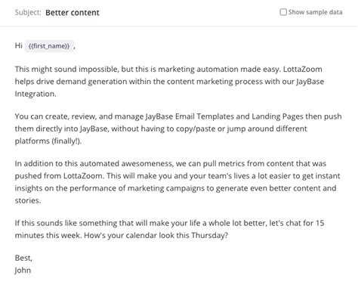Image resolution: width=358 pixels, height=297 pixels.
Task: Click the paragraph starting 'If this sounds like'
Action: pos(169,229)
